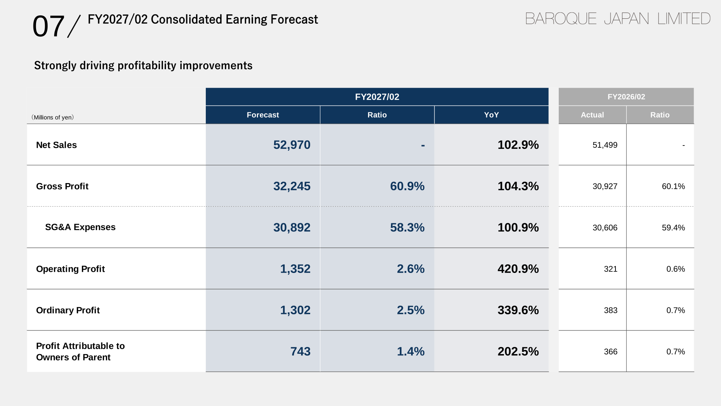Select the FY2026/02 Ordinary Profit actual 383
This screenshot has height=406, width=721.
pyautogui.click(x=611, y=311)
